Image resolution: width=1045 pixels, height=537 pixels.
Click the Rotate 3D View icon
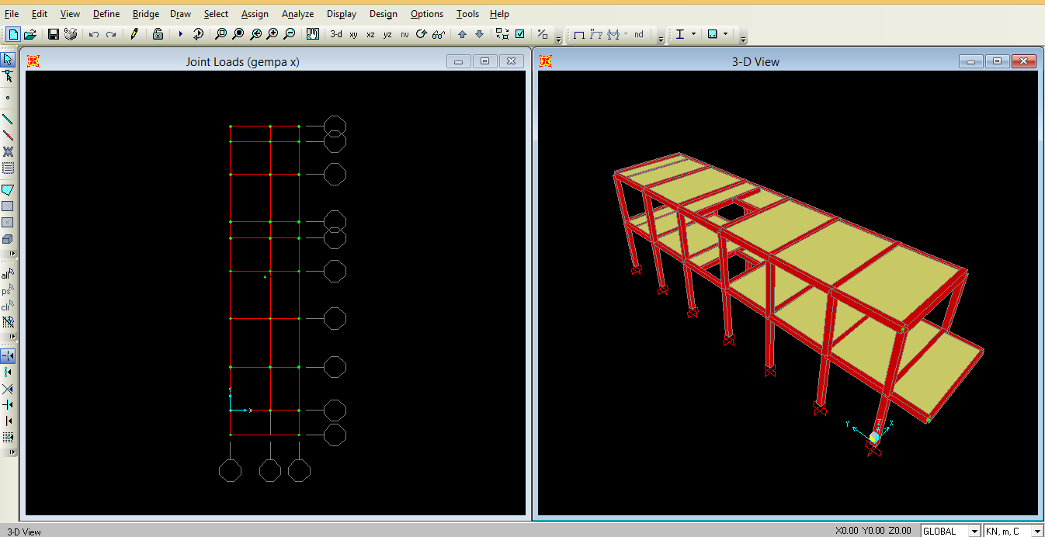(422, 34)
